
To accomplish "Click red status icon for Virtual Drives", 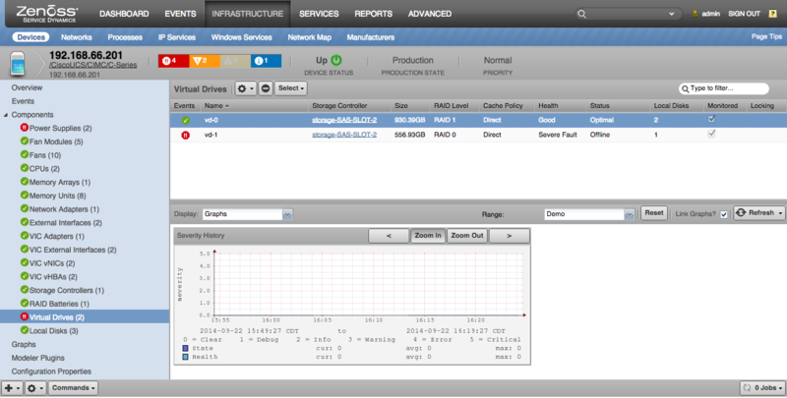I will pos(24,317).
